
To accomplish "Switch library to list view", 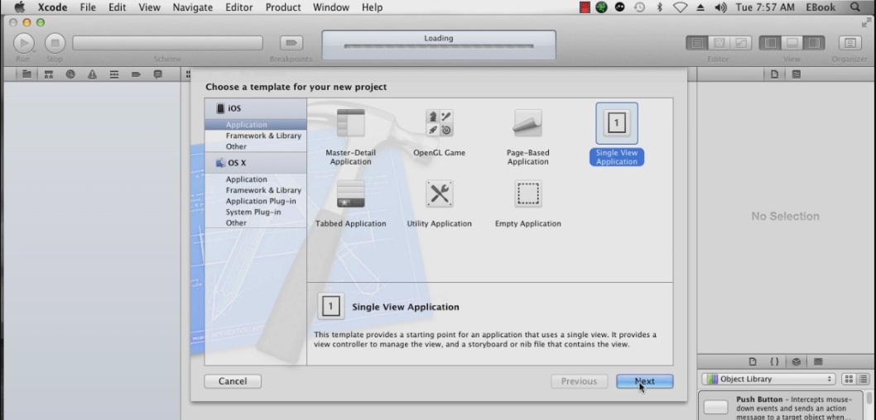I will point(863,379).
